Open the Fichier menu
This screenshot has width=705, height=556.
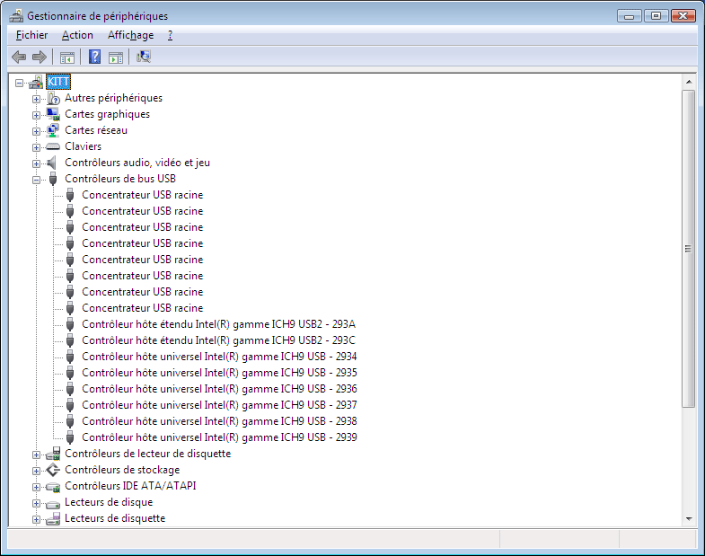[x=32, y=35]
